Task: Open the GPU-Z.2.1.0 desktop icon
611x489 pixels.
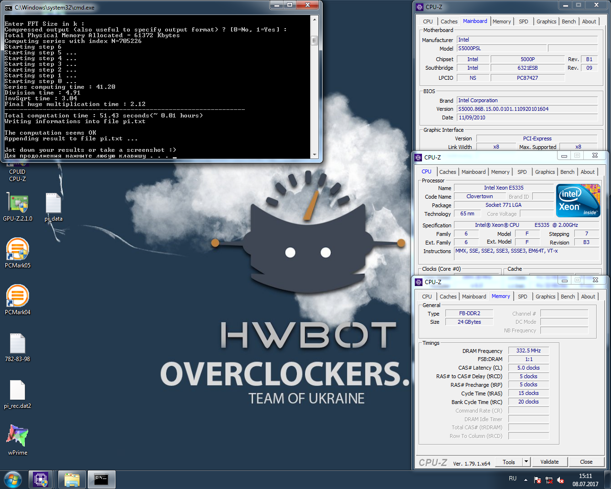Action: point(18,206)
